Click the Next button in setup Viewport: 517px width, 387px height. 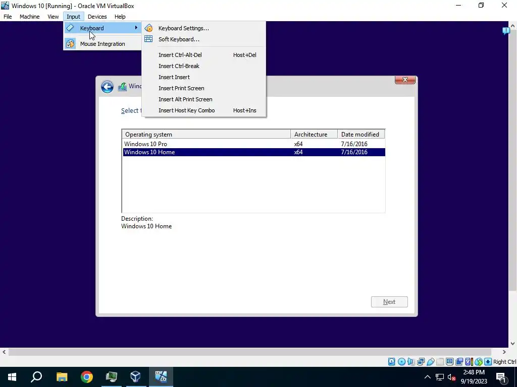(389, 302)
